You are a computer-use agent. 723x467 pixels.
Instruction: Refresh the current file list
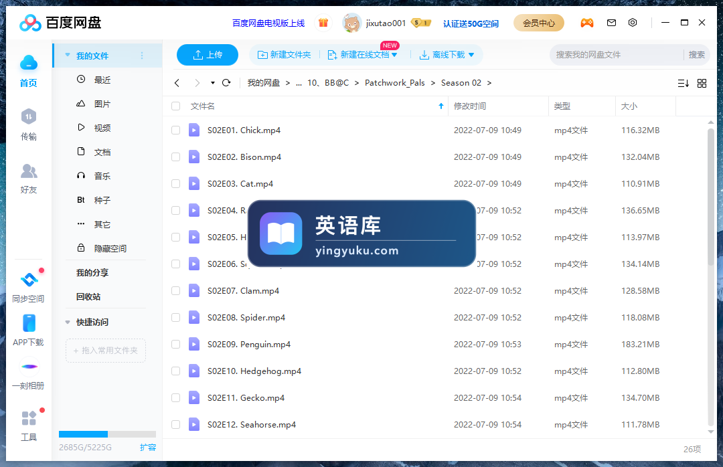(x=226, y=83)
